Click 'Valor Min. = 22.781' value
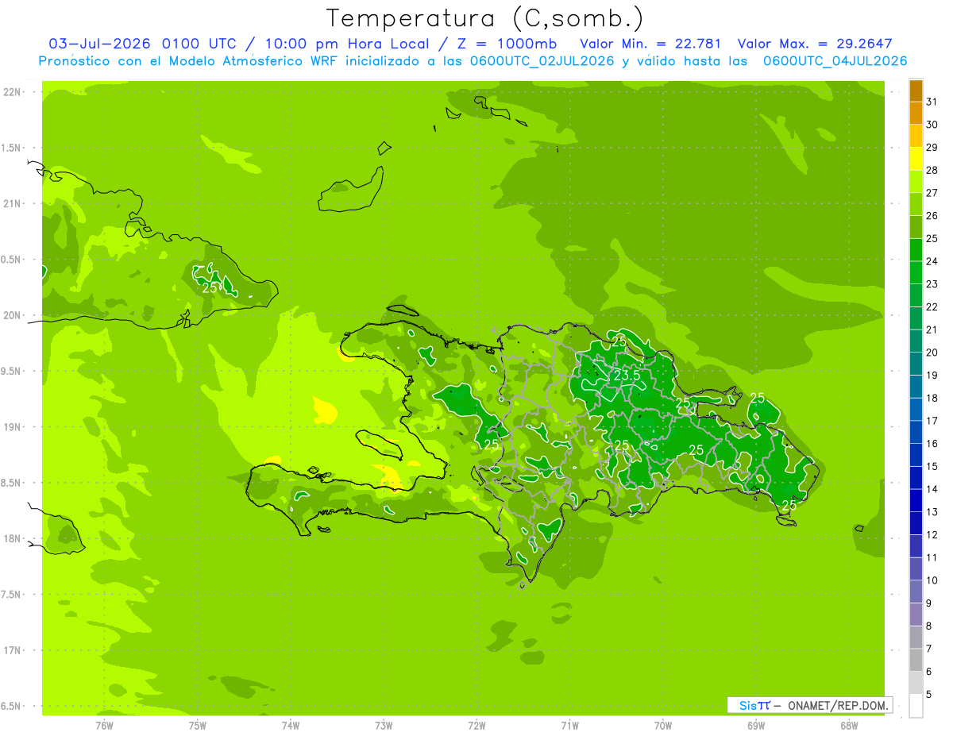The image size is (953, 736). pos(650,44)
